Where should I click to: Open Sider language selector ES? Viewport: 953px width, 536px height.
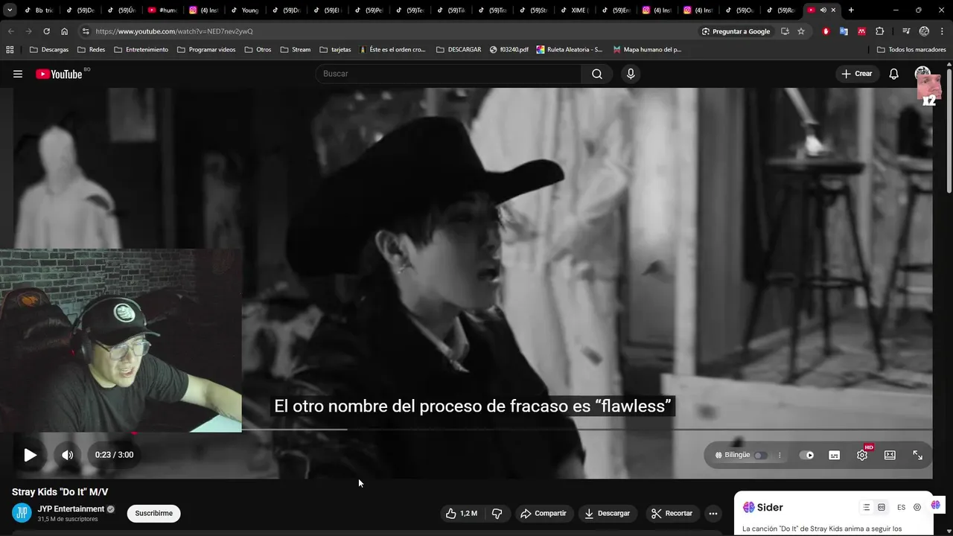coord(901,507)
